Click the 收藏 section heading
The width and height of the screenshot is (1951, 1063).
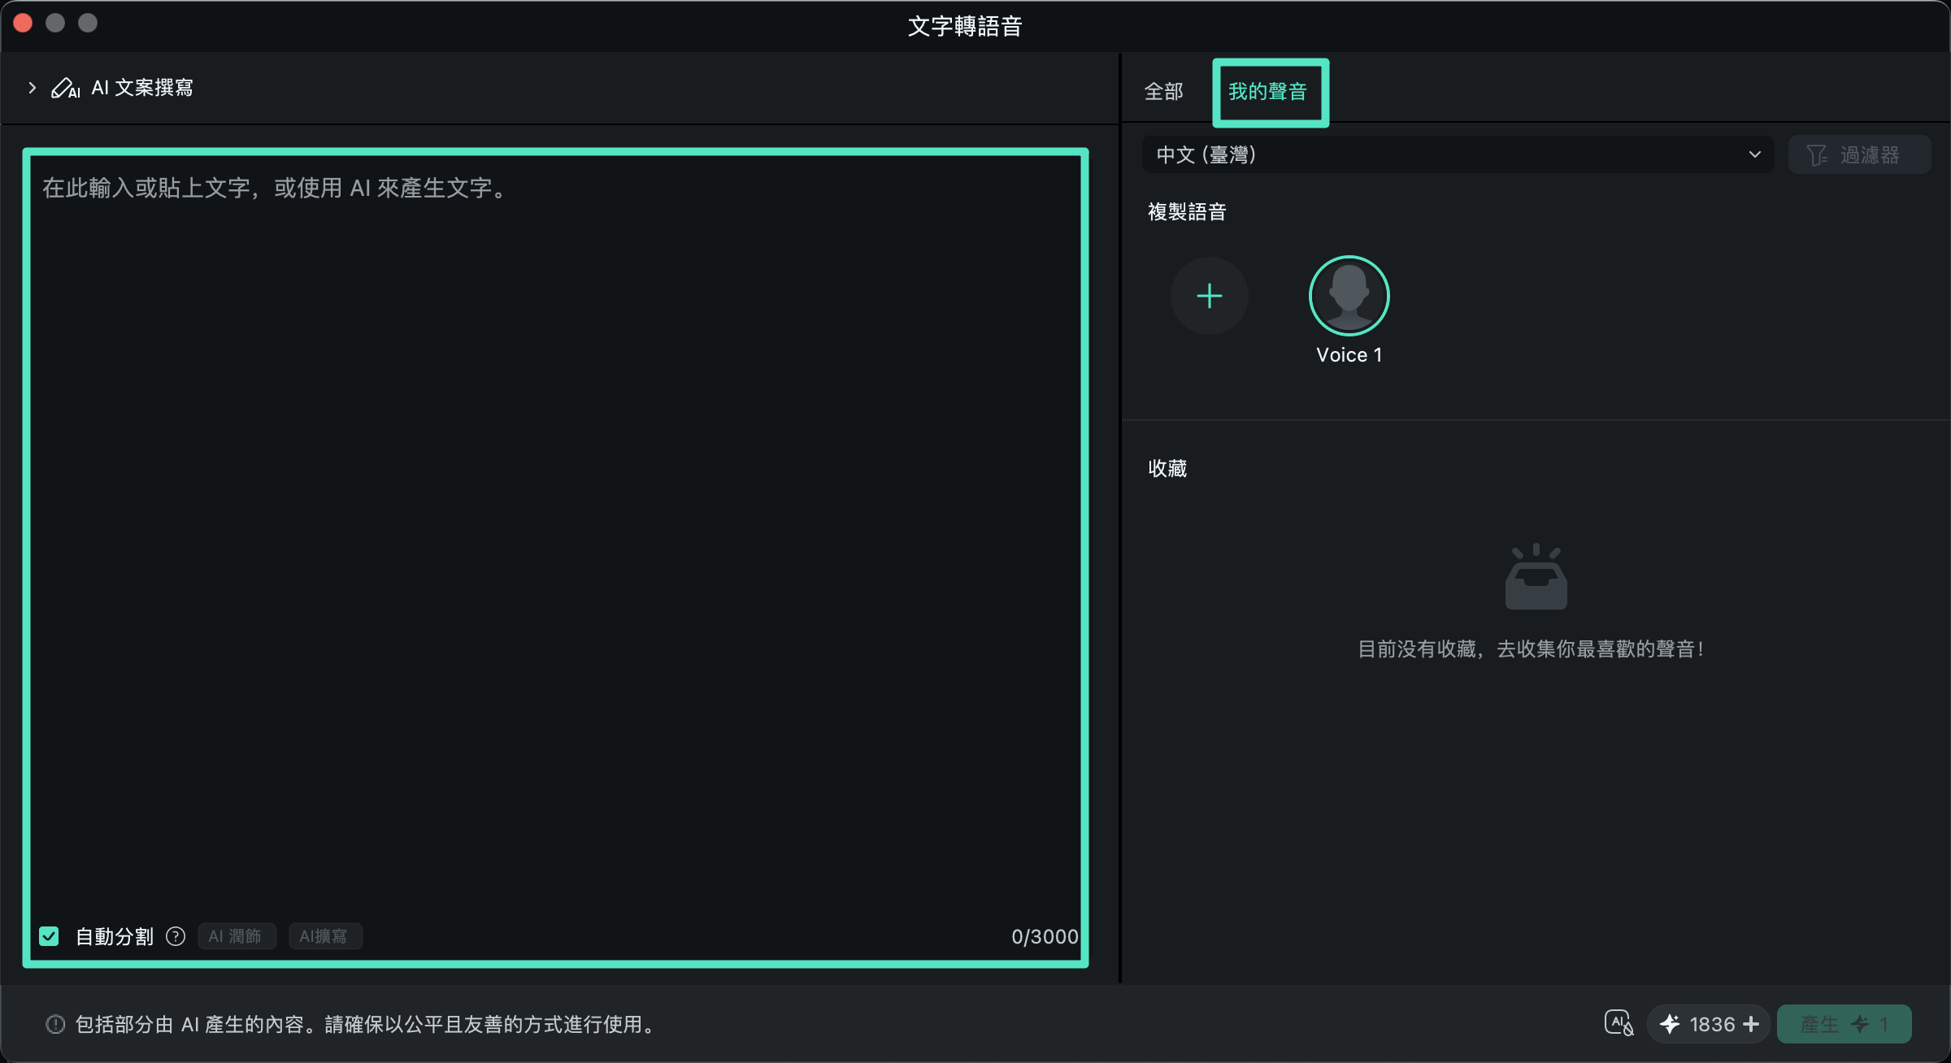[1167, 468]
